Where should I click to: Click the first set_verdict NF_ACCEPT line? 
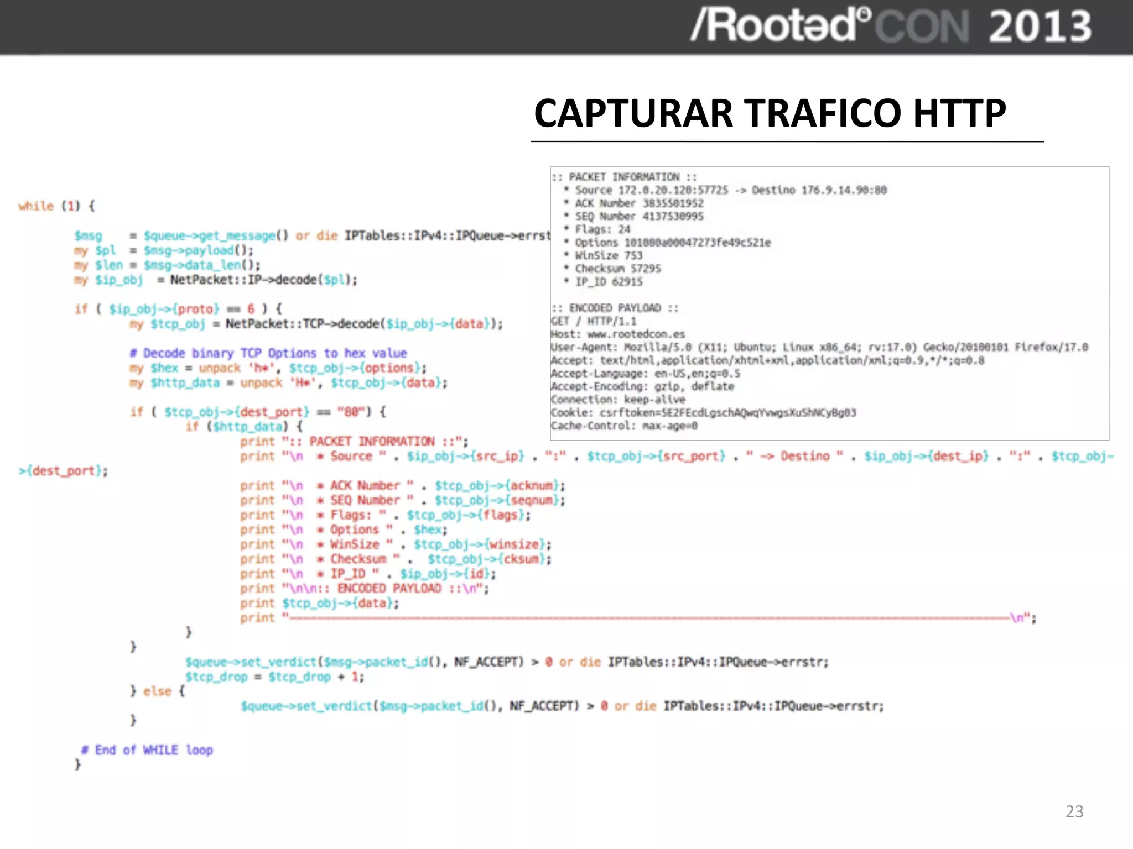point(507,662)
